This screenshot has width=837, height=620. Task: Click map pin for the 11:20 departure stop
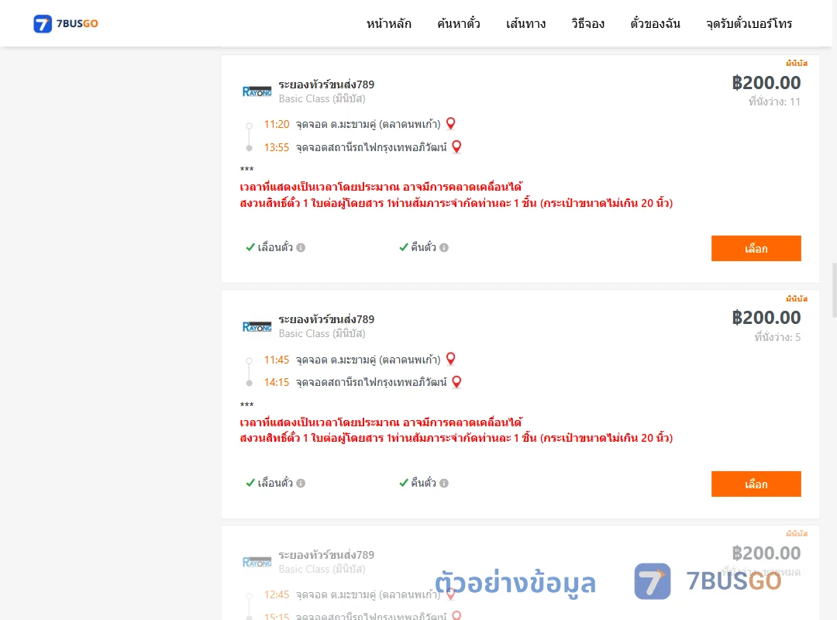click(450, 124)
